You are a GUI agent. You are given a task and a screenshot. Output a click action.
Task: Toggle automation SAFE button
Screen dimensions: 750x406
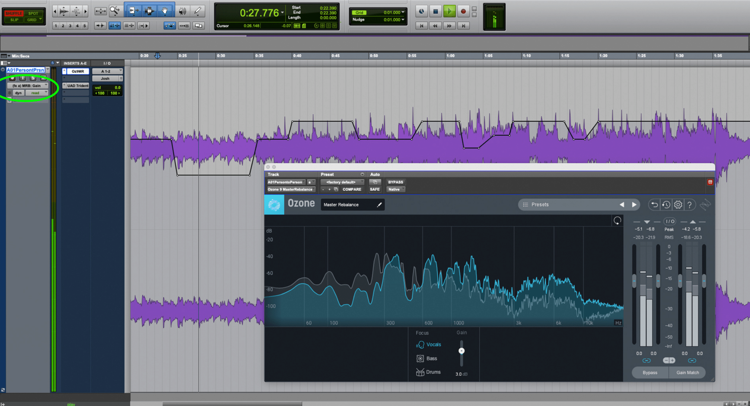375,189
